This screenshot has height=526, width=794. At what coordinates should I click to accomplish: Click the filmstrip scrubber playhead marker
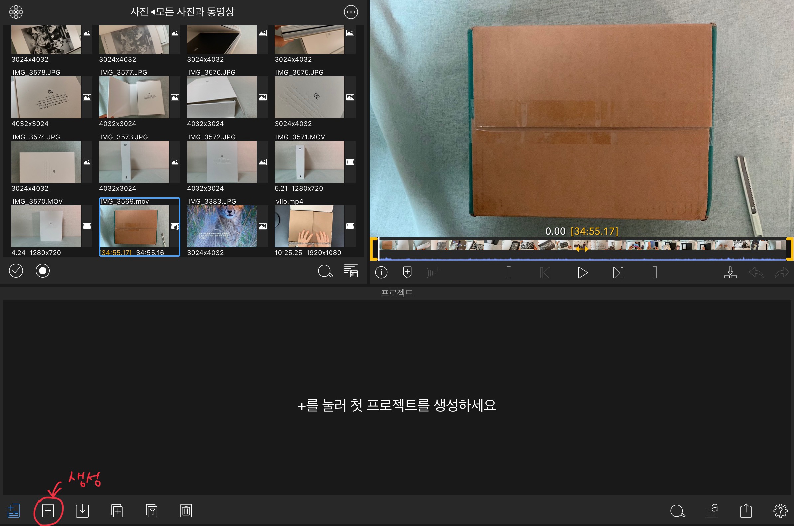[581, 249]
